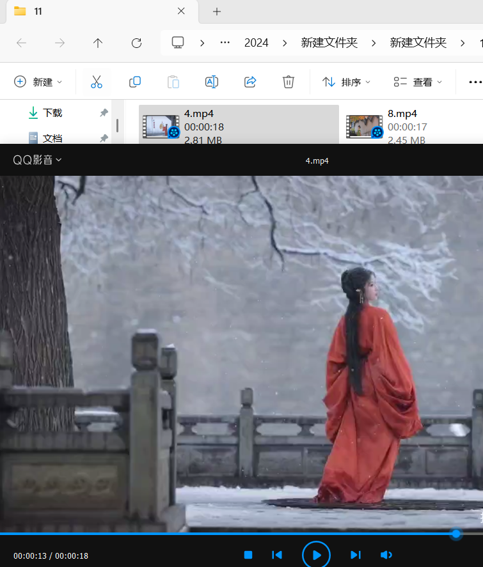
Task: Click the Cut scissors icon
Action: coord(97,82)
